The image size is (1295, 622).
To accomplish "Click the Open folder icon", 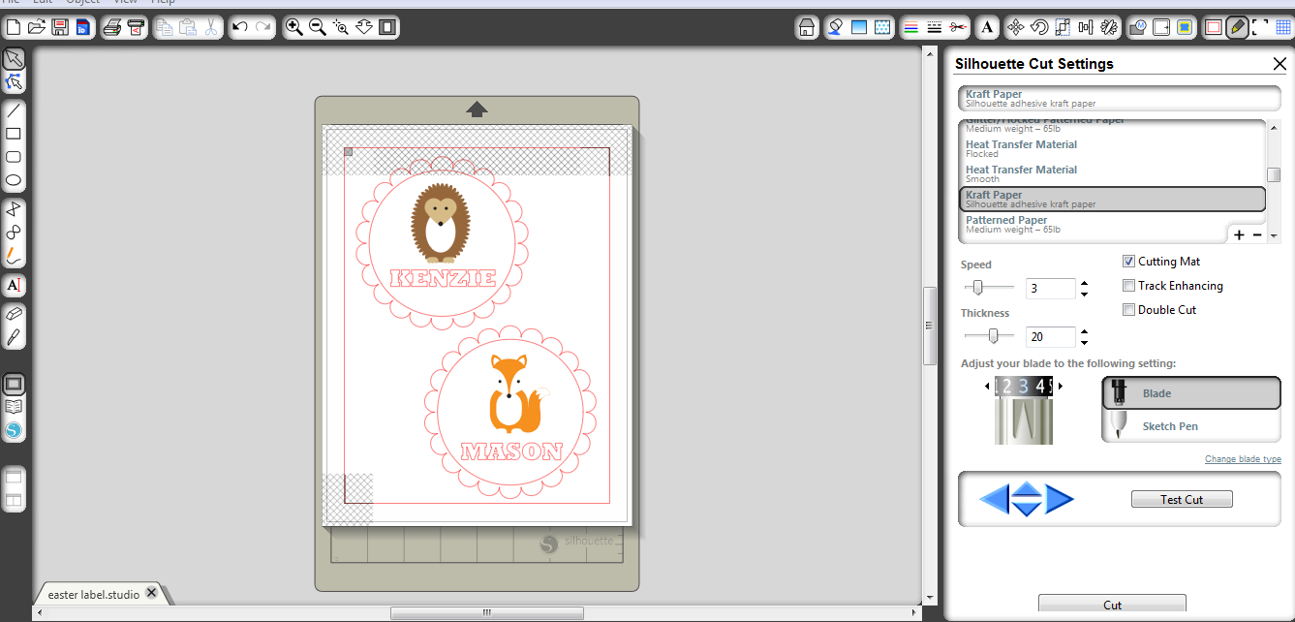I will point(37,27).
